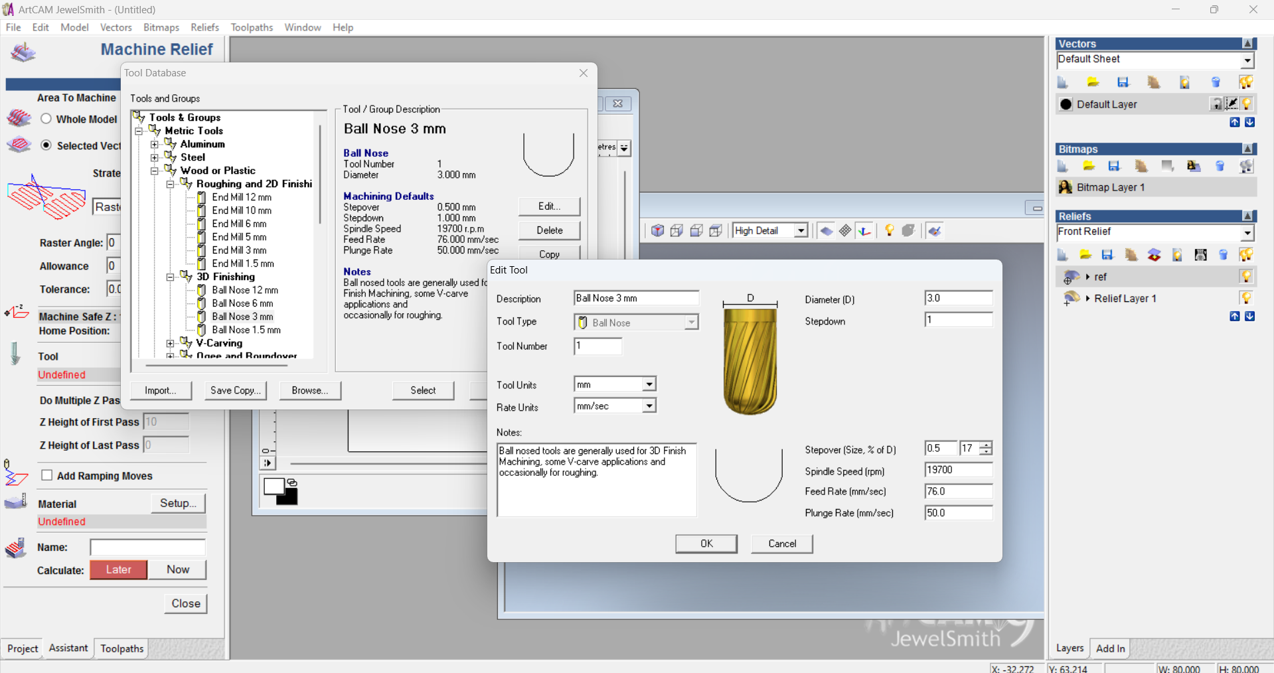Click the greyscale preview icon in Reliefs panel
The image size is (1274, 673).
pos(1200,255)
